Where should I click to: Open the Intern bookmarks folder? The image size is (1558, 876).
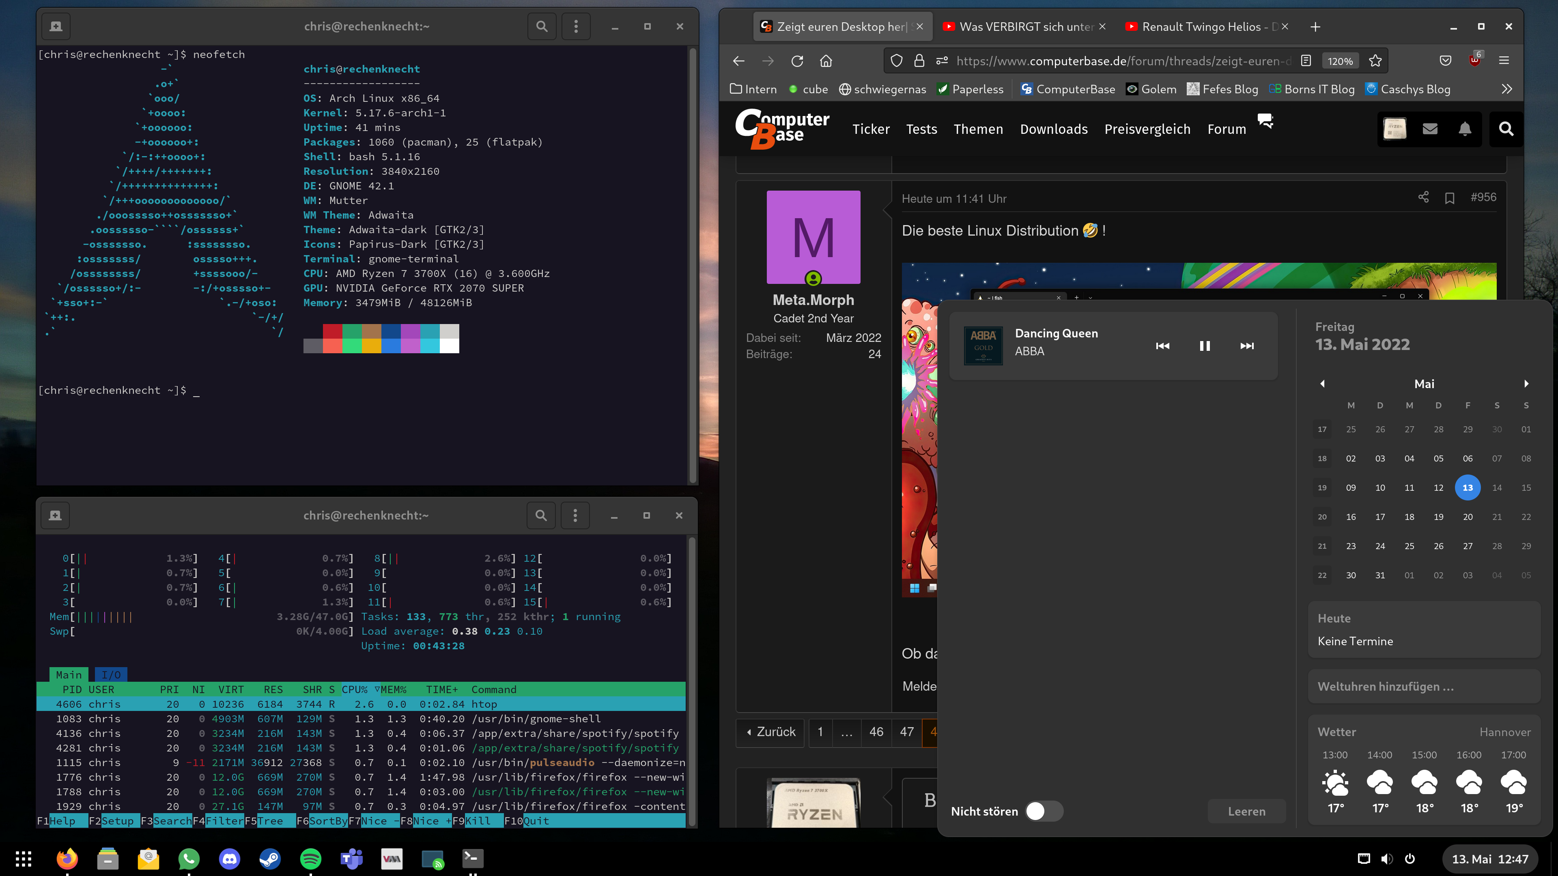click(753, 89)
